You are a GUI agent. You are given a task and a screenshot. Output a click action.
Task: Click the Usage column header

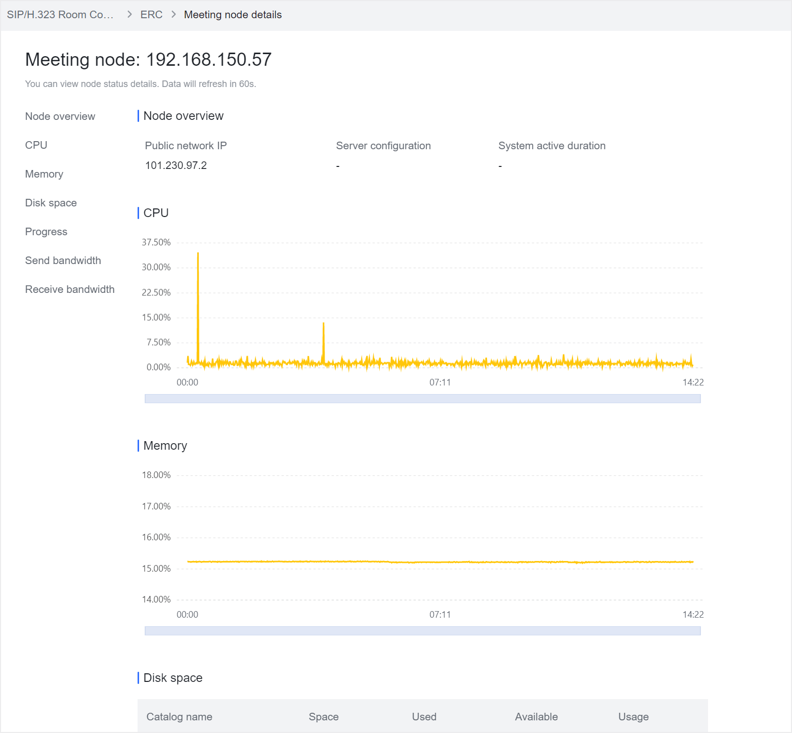[x=633, y=717]
